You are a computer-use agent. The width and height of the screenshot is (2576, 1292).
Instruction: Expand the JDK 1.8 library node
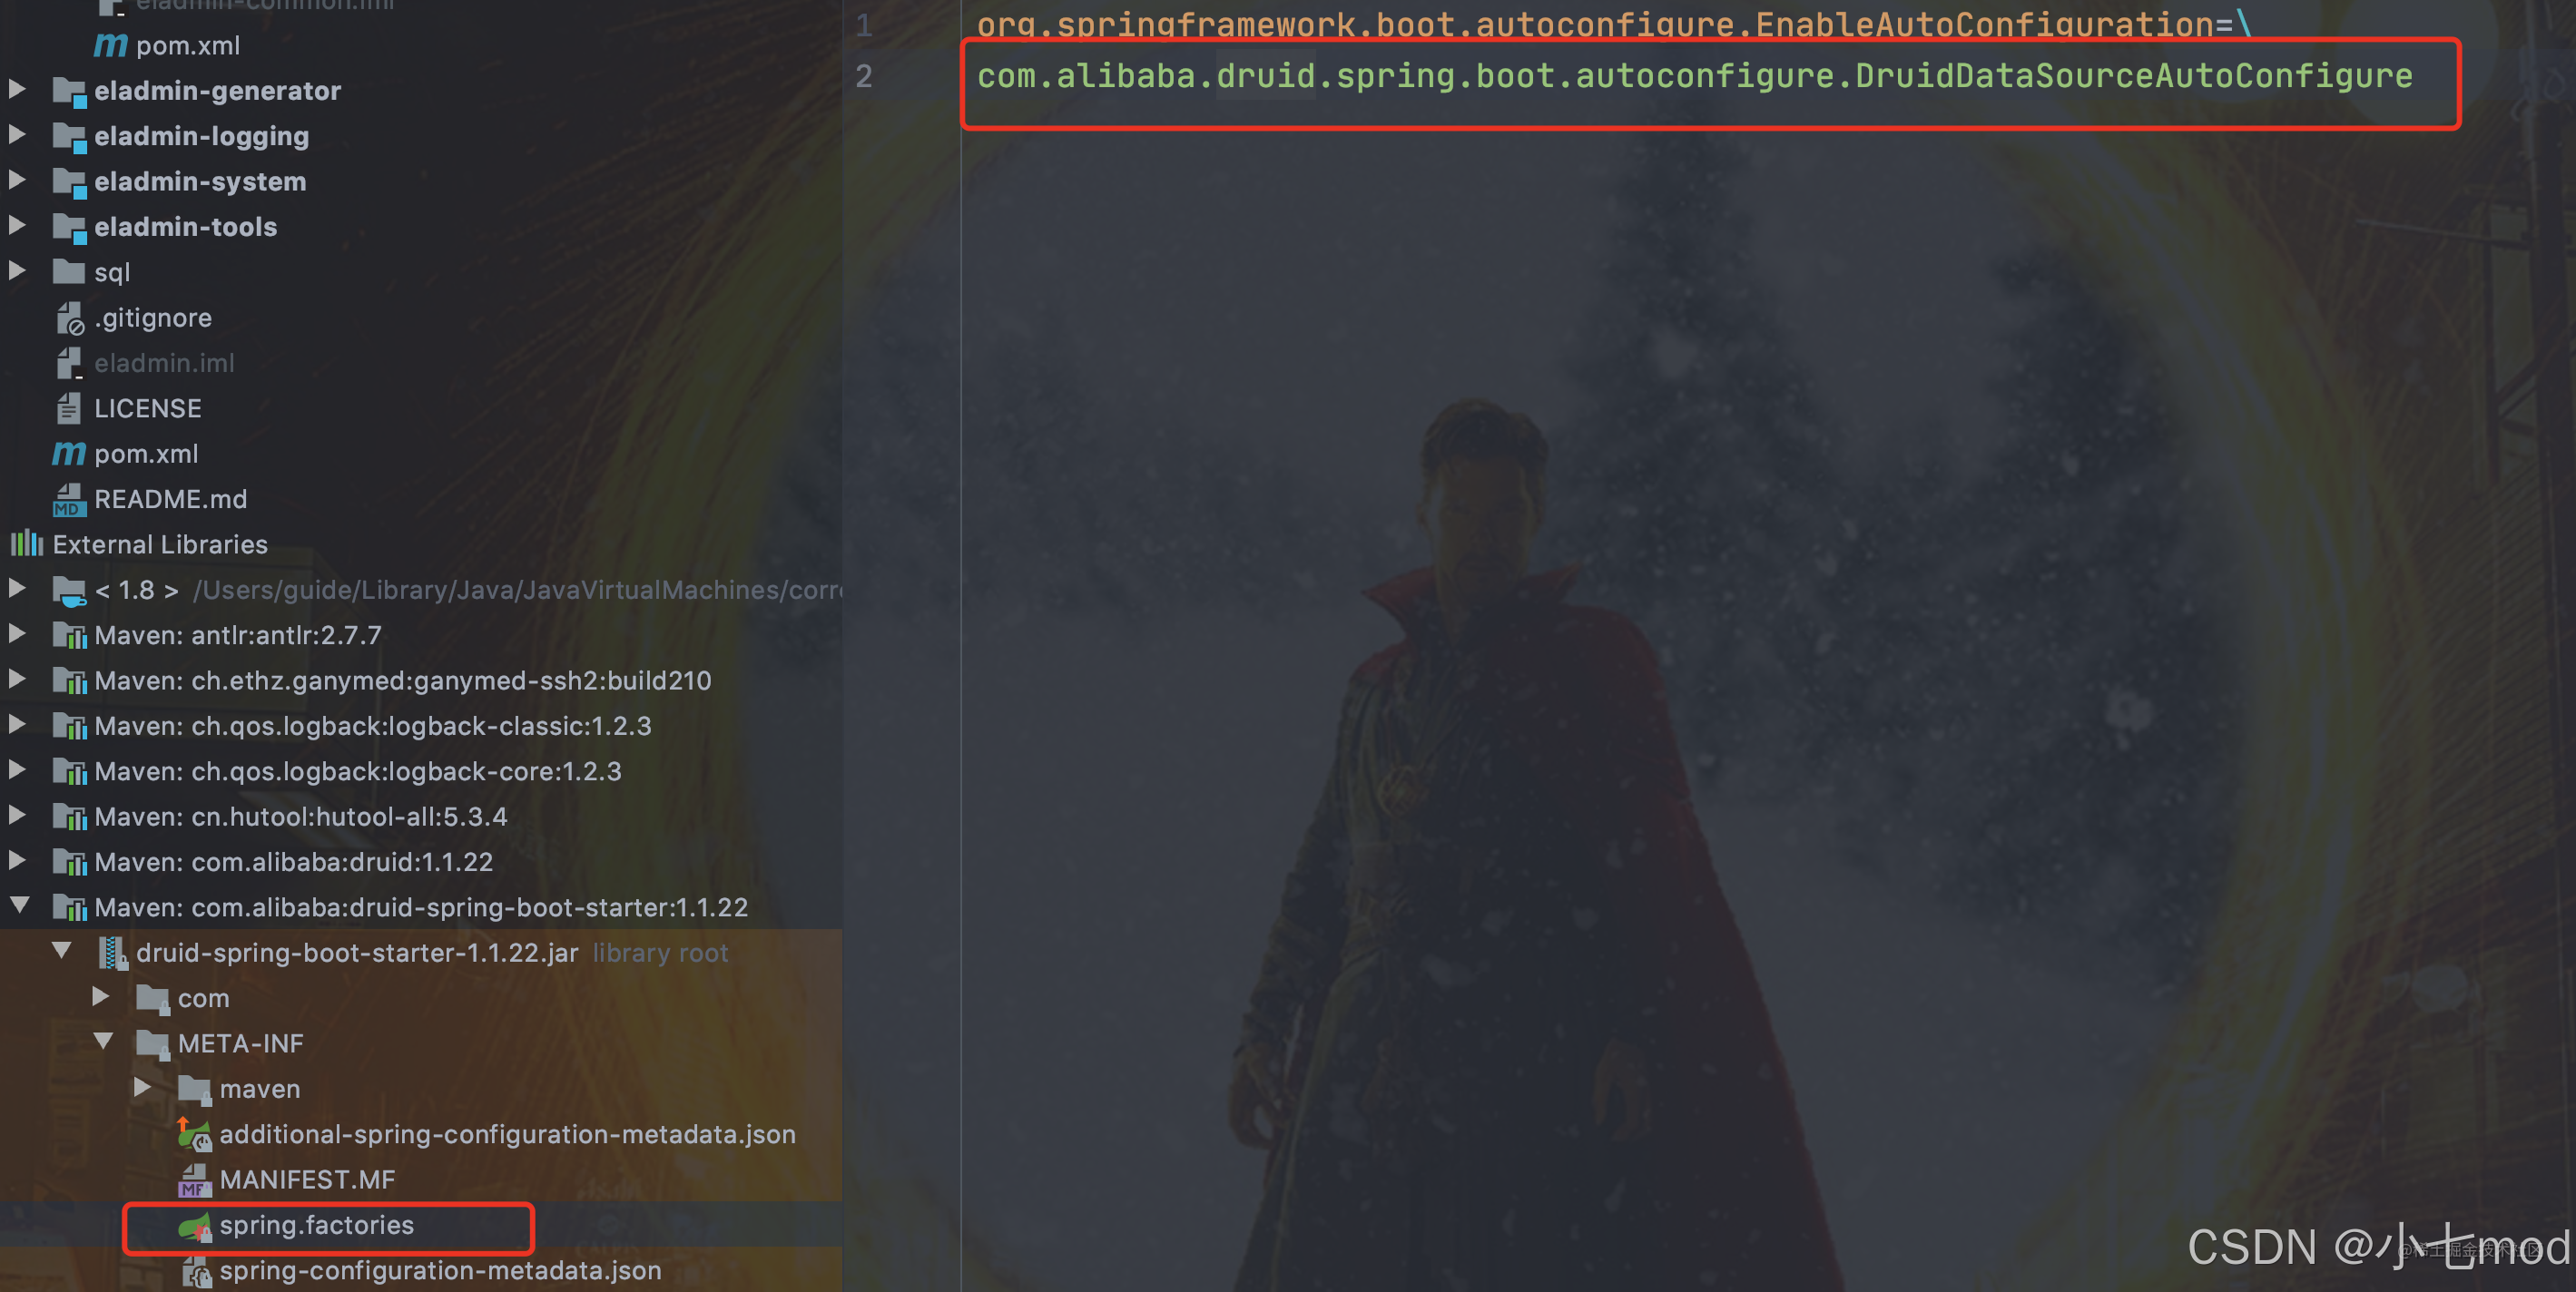pos(17,589)
